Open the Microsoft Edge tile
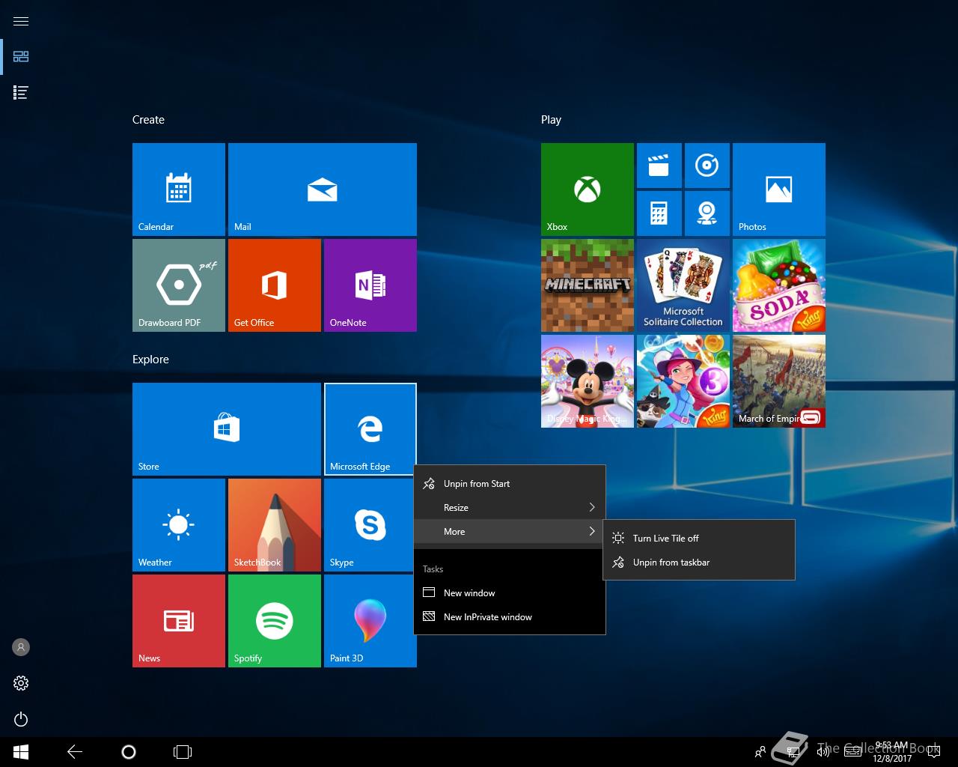This screenshot has height=767, width=958. [x=370, y=429]
